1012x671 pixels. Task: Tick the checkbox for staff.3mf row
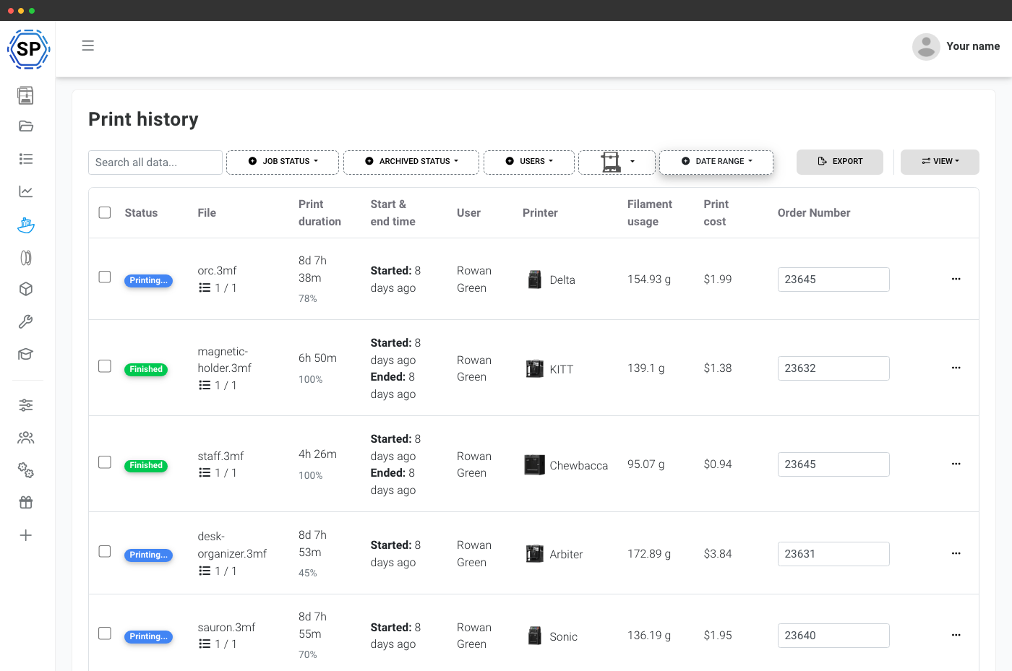(105, 462)
